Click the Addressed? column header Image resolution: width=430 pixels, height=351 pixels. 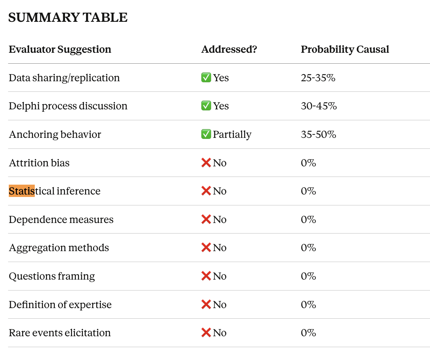[x=229, y=50]
